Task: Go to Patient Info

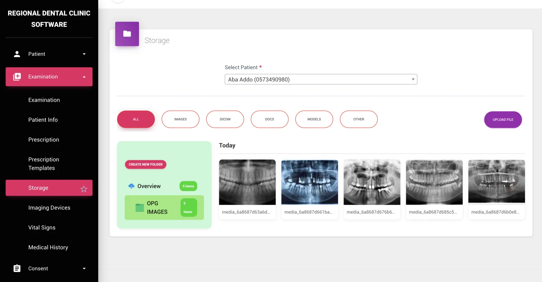Action: tap(43, 120)
